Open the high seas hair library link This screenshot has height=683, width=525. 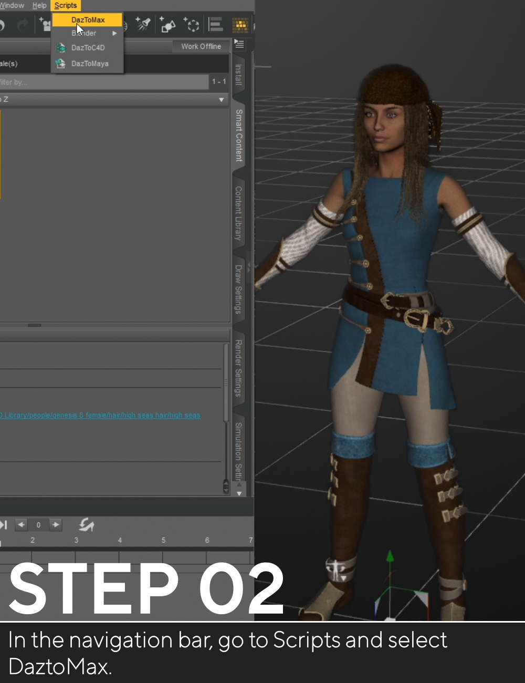coord(100,415)
